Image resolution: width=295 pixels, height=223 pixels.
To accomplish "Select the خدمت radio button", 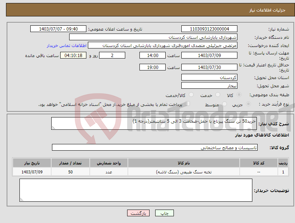I will coord(218,95).
